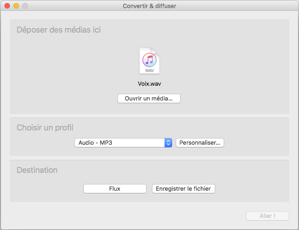This screenshot has height=230, width=299.
Task: Click the Destination section heading
Action: pos(37,170)
